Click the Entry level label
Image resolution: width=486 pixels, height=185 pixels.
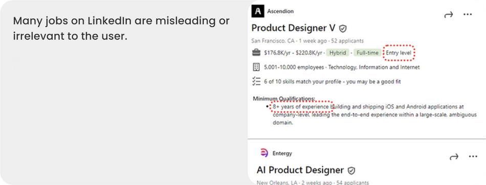point(399,53)
